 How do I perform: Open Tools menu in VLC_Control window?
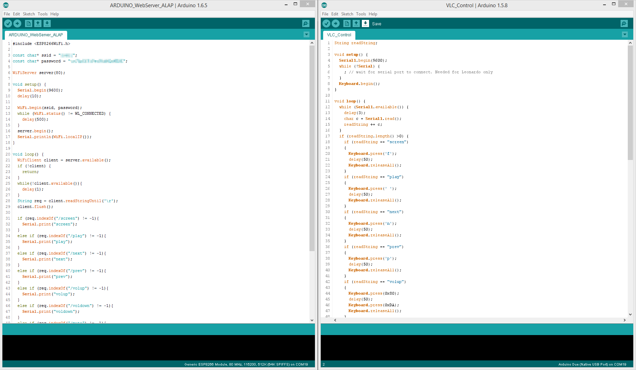pos(361,14)
